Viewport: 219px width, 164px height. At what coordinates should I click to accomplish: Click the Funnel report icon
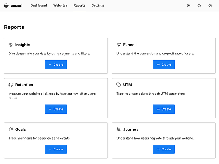[119, 45]
